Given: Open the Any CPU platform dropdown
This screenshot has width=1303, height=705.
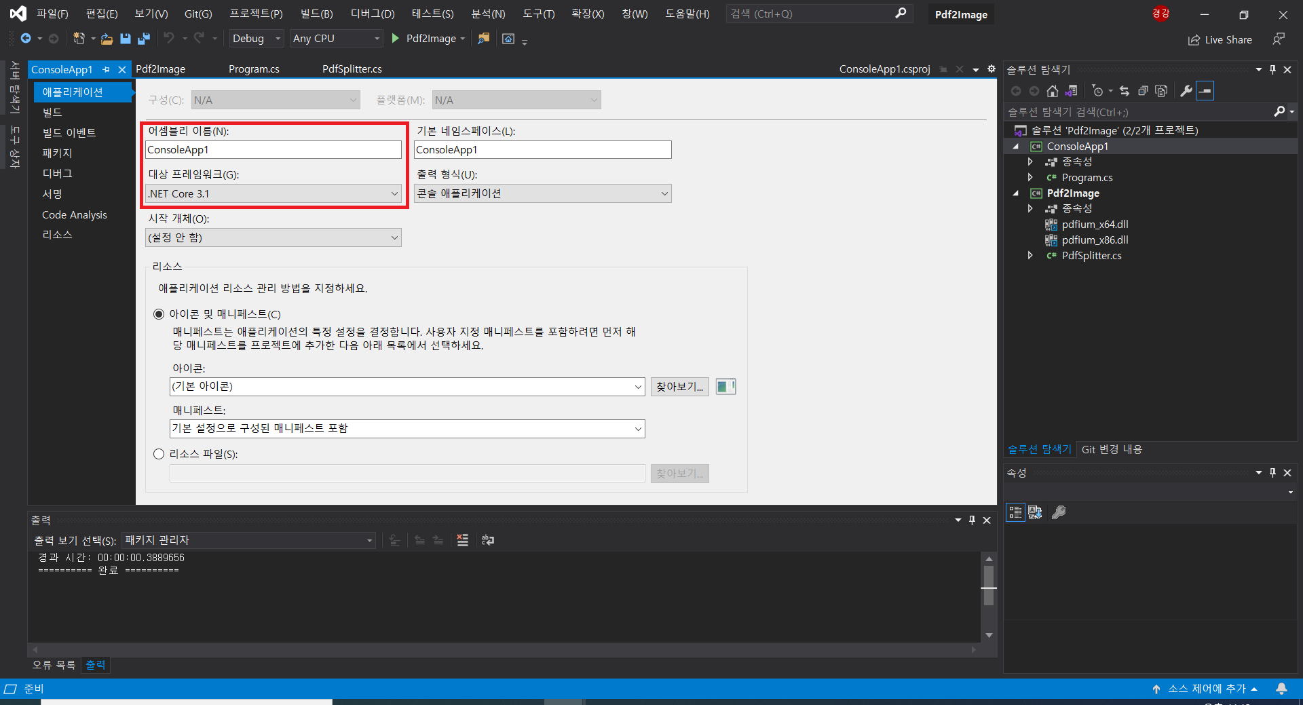Looking at the screenshot, I should coord(336,39).
